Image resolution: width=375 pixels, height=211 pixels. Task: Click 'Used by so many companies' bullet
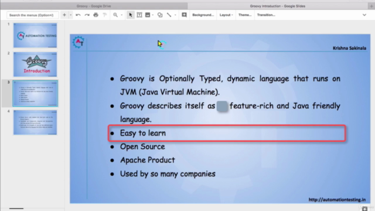pos(168,174)
